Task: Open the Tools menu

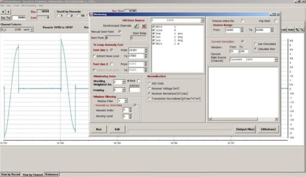Action: click(16, 5)
